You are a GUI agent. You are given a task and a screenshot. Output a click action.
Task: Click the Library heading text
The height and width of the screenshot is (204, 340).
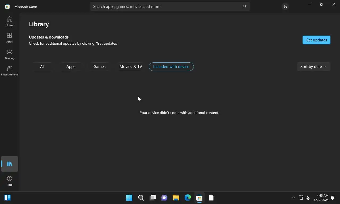coord(39,24)
